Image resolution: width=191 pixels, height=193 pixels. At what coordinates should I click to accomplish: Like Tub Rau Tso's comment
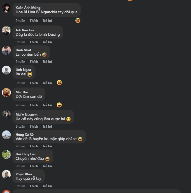[34, 42]
